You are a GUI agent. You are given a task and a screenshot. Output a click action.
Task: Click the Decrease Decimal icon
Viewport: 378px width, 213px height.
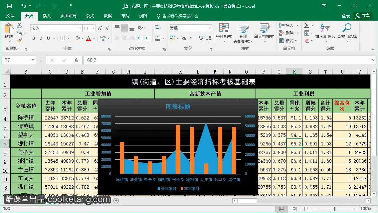click(209, 38)
